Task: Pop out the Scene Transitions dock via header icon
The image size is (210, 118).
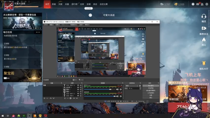Action: click(x=140, y=83)
